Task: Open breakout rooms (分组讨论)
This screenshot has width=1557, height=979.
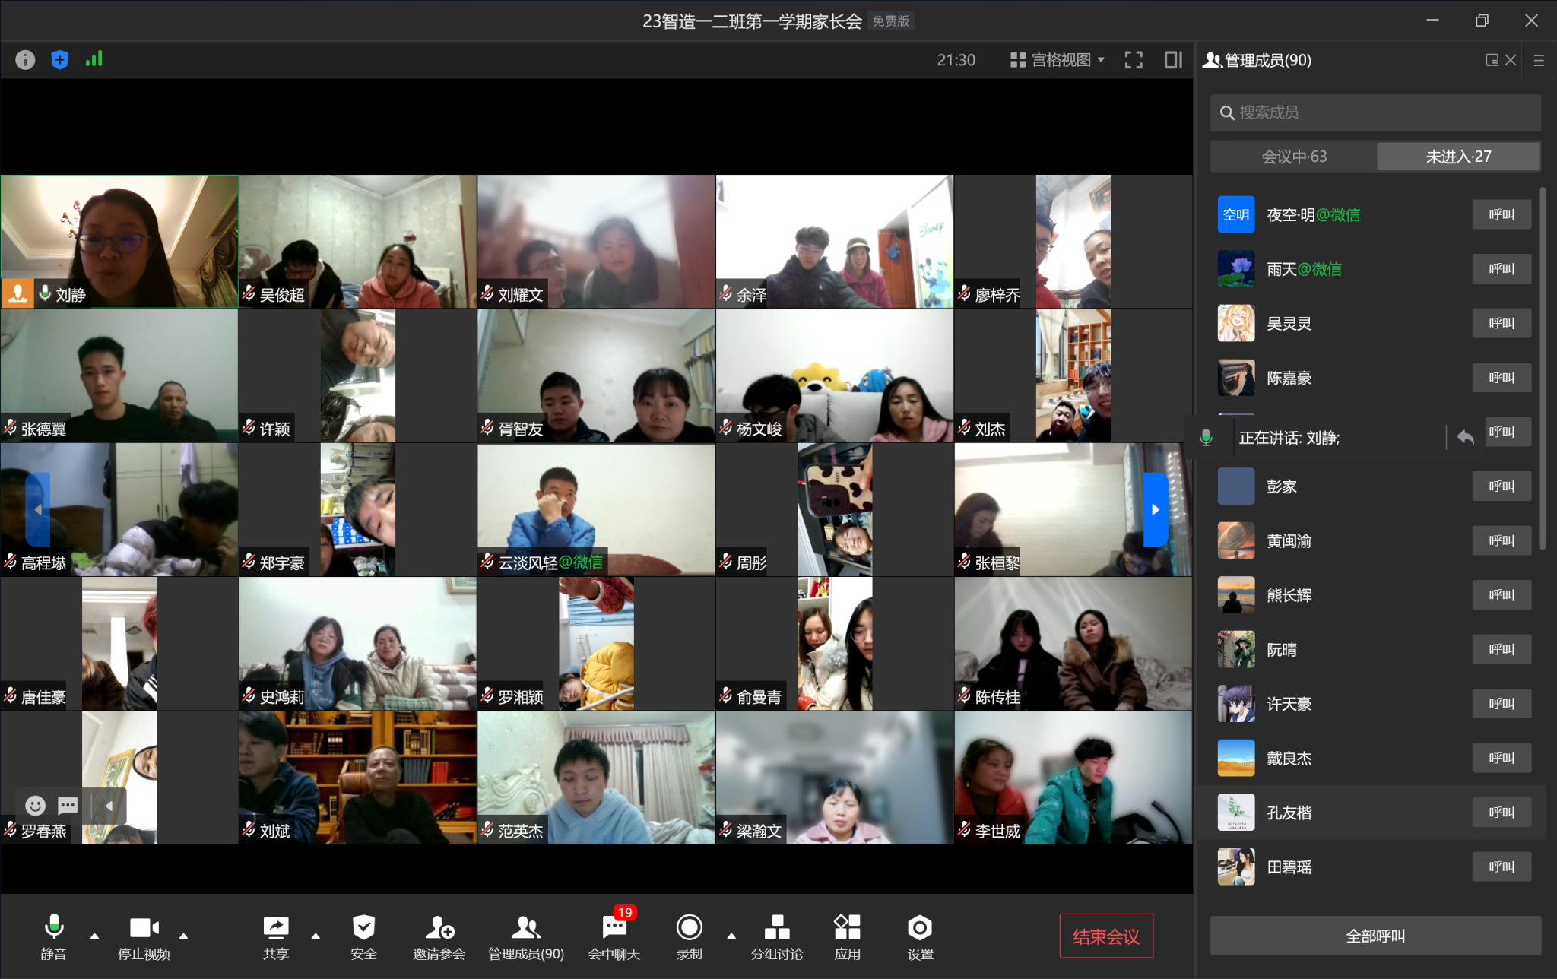Action: tap(776, 928)
